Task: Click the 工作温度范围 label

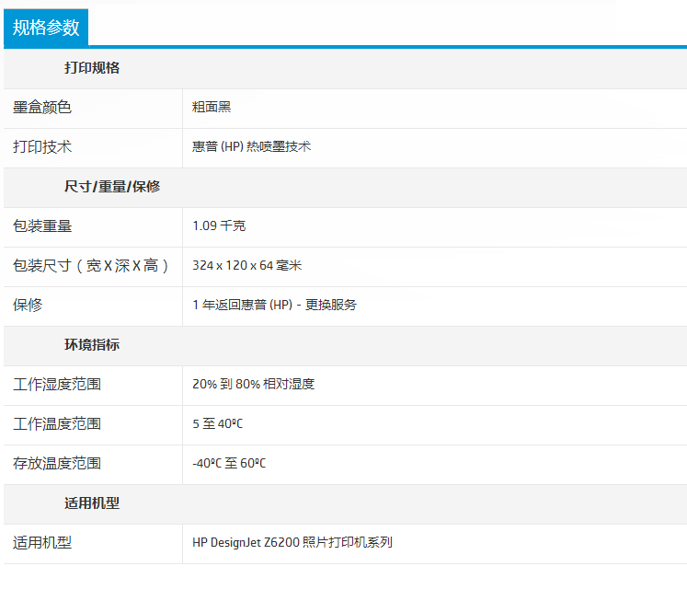Action: (57, 424)
